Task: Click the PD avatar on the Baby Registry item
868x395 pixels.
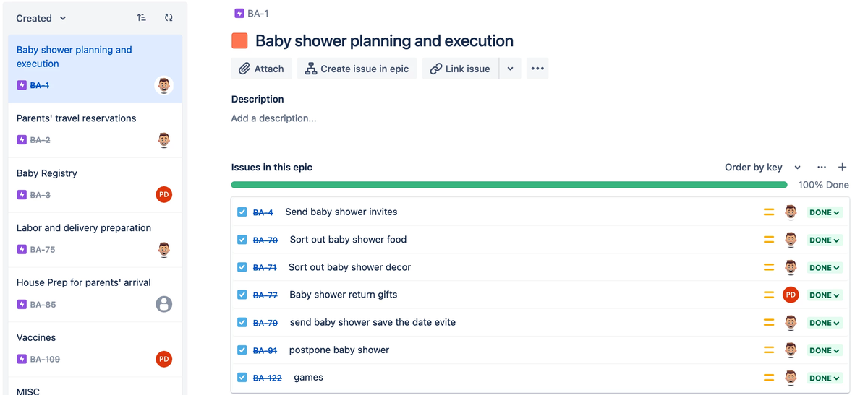Action: coord(164,194)
